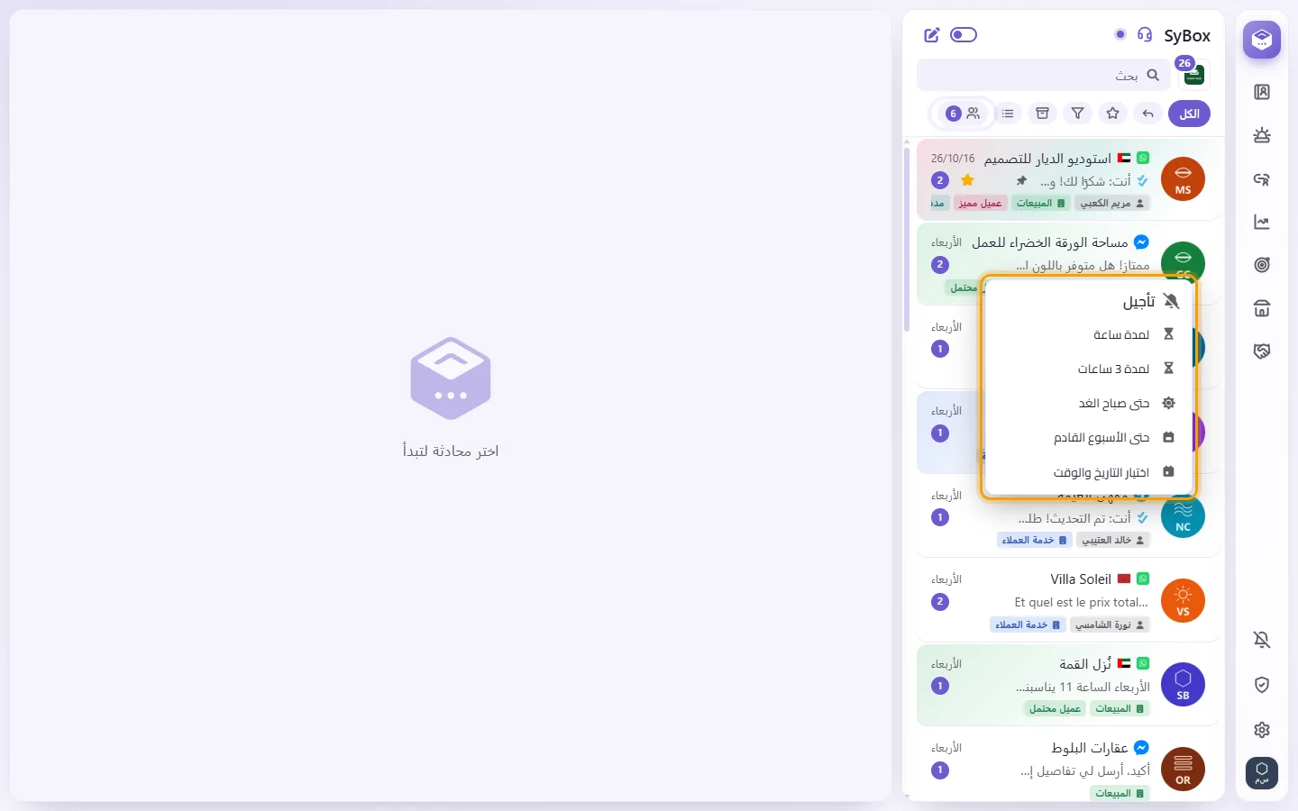Open the Villa Soleil conversation
This screenshot has width=1298, height=811.
tap(1067, 600)
